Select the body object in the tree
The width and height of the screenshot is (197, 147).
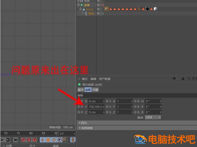coord(90,9)
